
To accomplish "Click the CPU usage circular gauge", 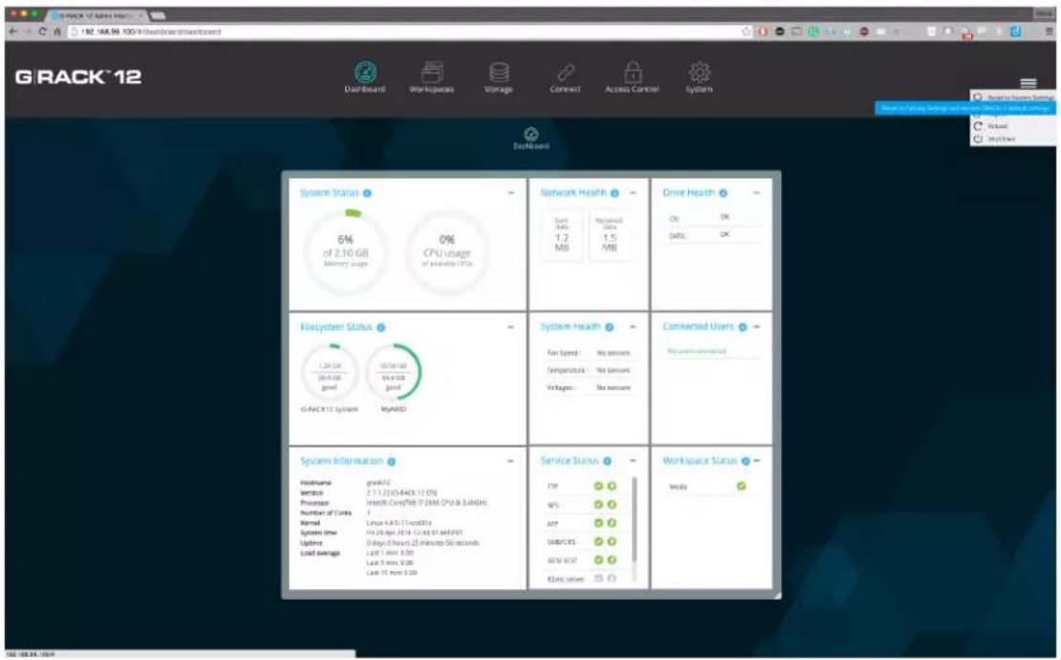I will click(x=446, y=252).
